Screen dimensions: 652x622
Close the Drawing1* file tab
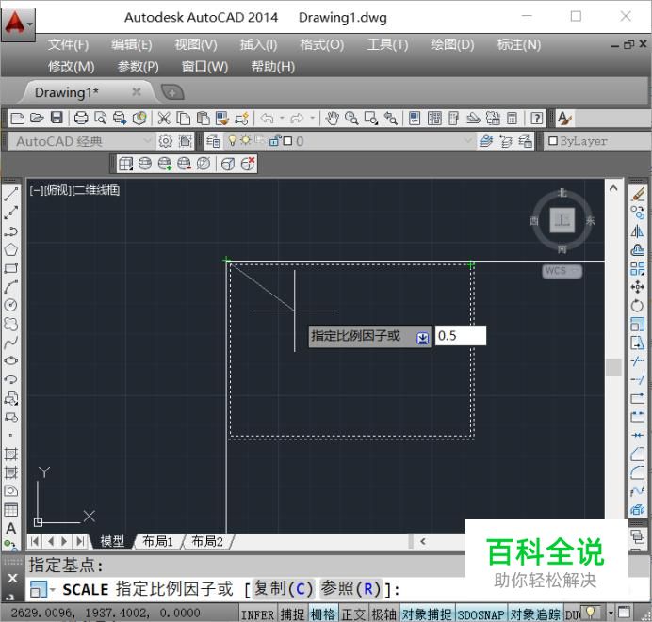137,92
